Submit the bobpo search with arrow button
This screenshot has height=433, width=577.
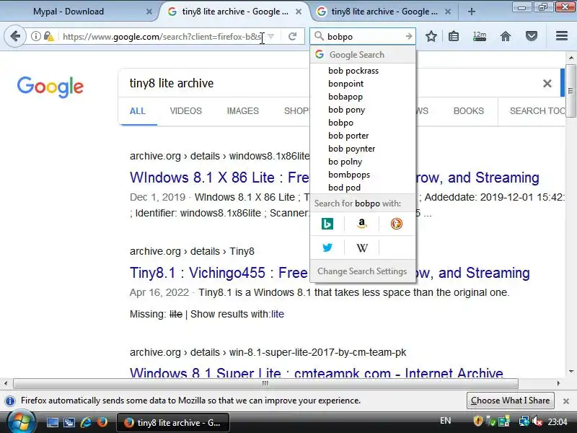408,36
